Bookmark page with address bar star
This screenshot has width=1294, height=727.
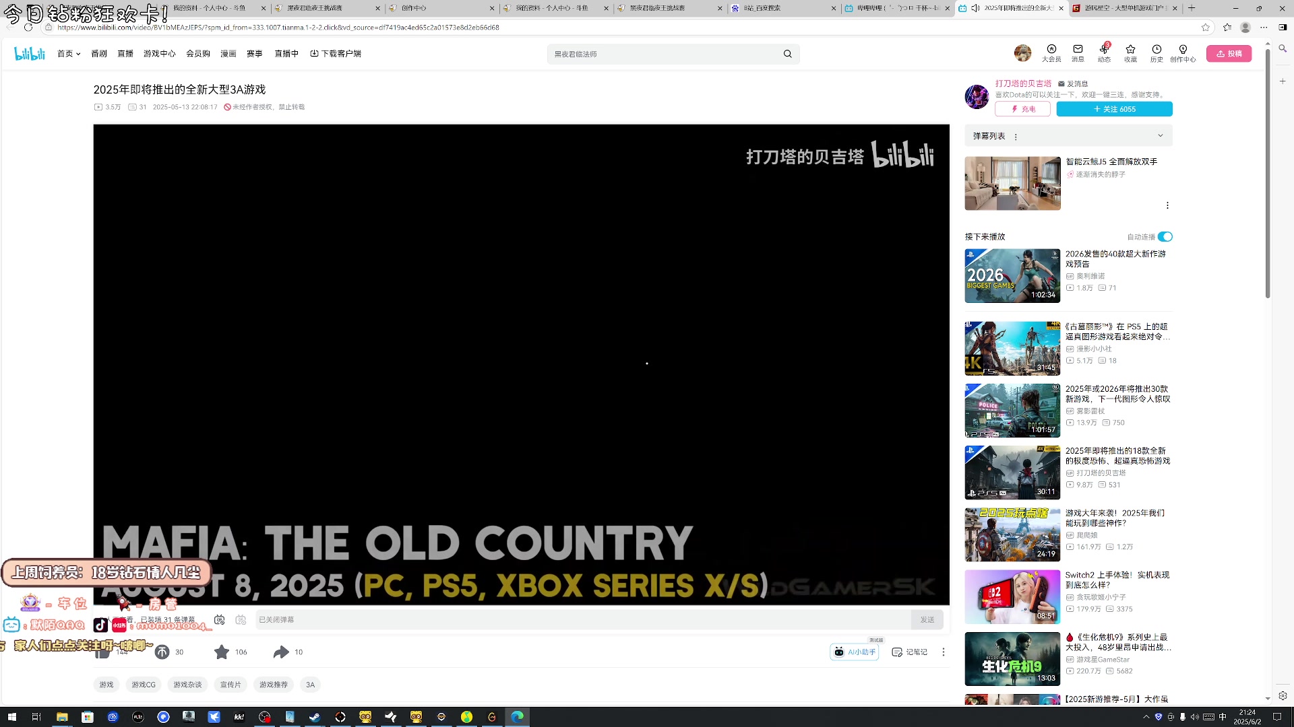point(1205,28)
